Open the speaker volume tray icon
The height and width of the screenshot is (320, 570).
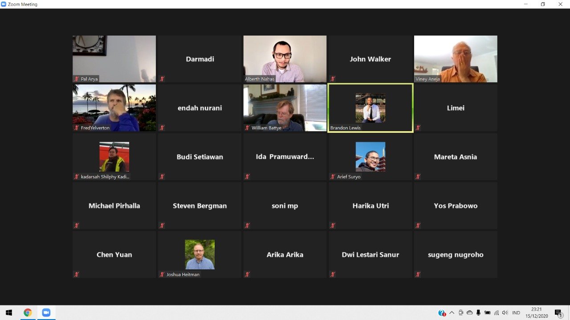505,313
